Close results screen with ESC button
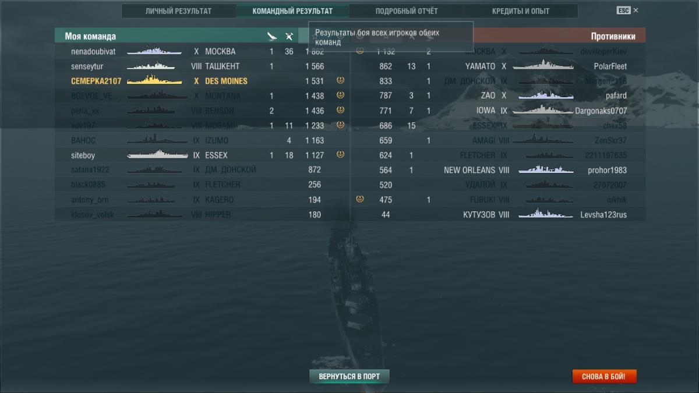 click(627, 10)
